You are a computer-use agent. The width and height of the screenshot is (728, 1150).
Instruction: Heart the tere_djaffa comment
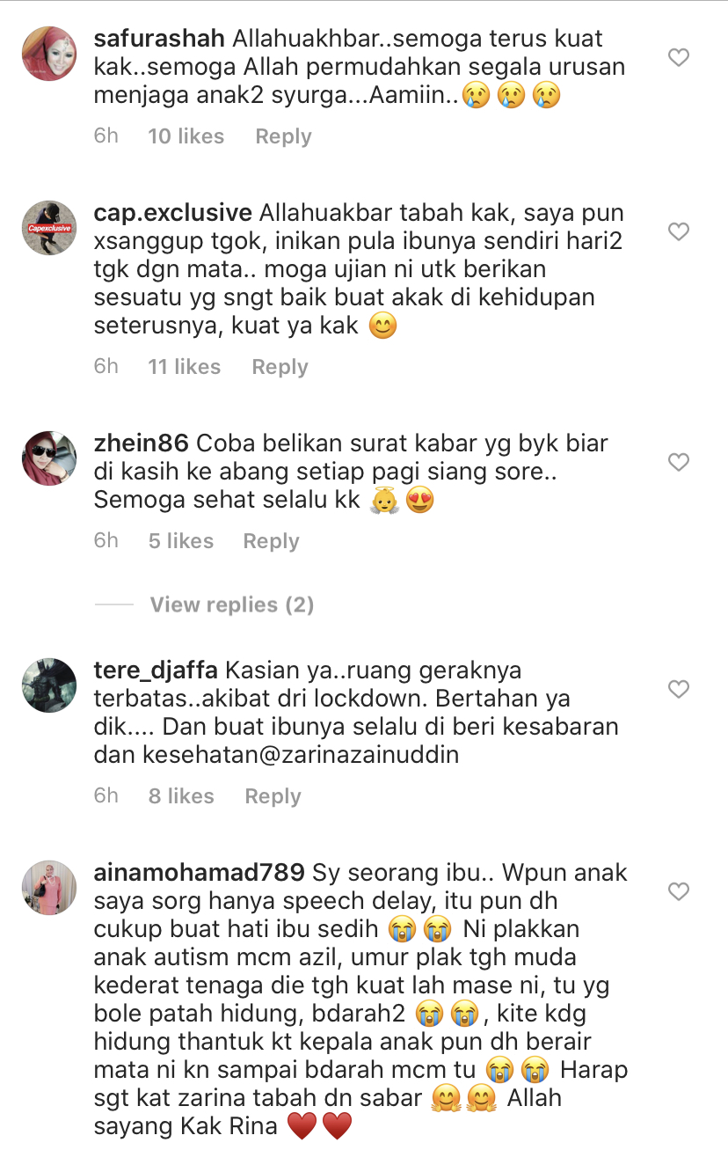tap(678, 689)
